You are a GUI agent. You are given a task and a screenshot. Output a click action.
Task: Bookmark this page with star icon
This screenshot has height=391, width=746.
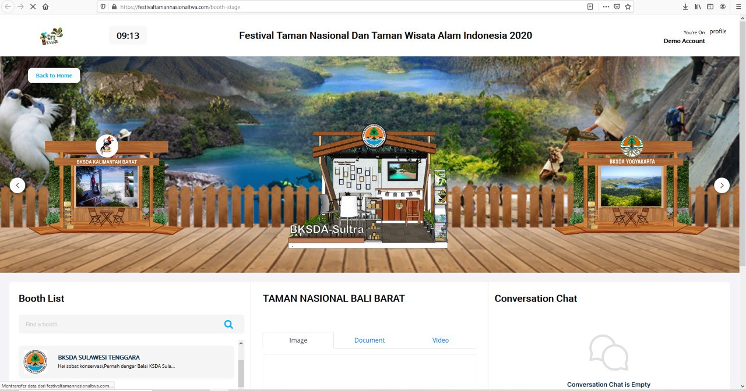pos(628,7)
